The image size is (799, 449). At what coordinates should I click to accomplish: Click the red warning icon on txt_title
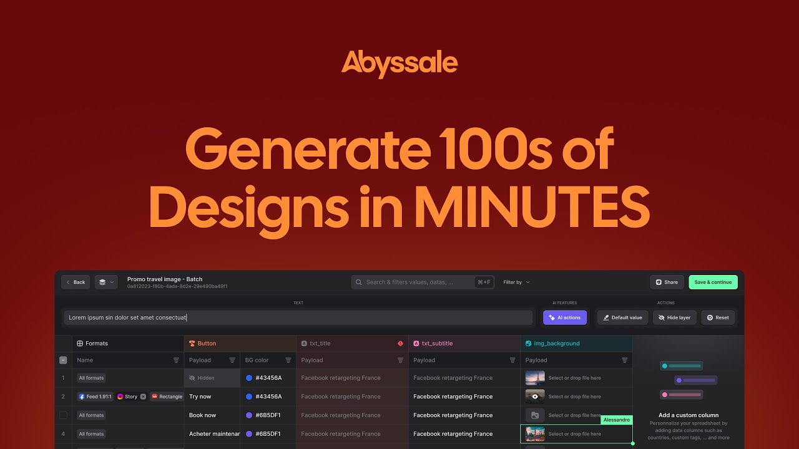(400, 344)
